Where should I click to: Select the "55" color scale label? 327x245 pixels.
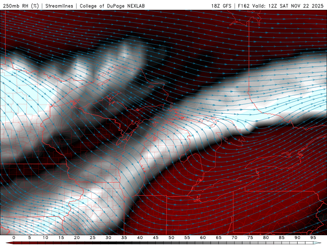[x=187, y=238]
